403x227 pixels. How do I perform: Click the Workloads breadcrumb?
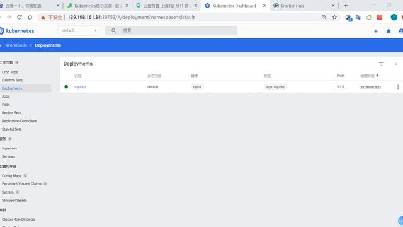(x=16, y=45)
